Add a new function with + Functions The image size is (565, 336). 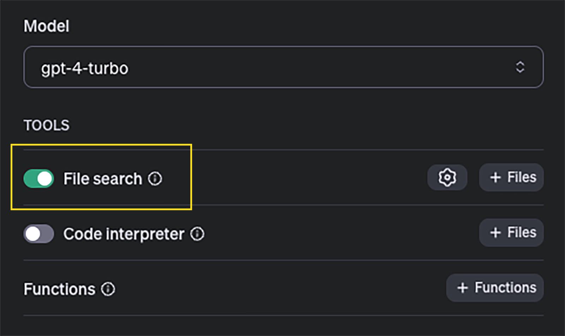pyautogui.click(x=495, y=288)
